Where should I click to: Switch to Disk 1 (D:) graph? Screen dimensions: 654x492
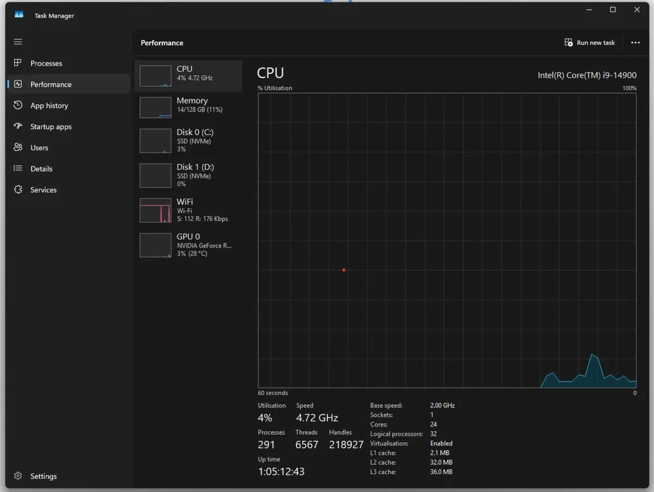tap(188, 175)
